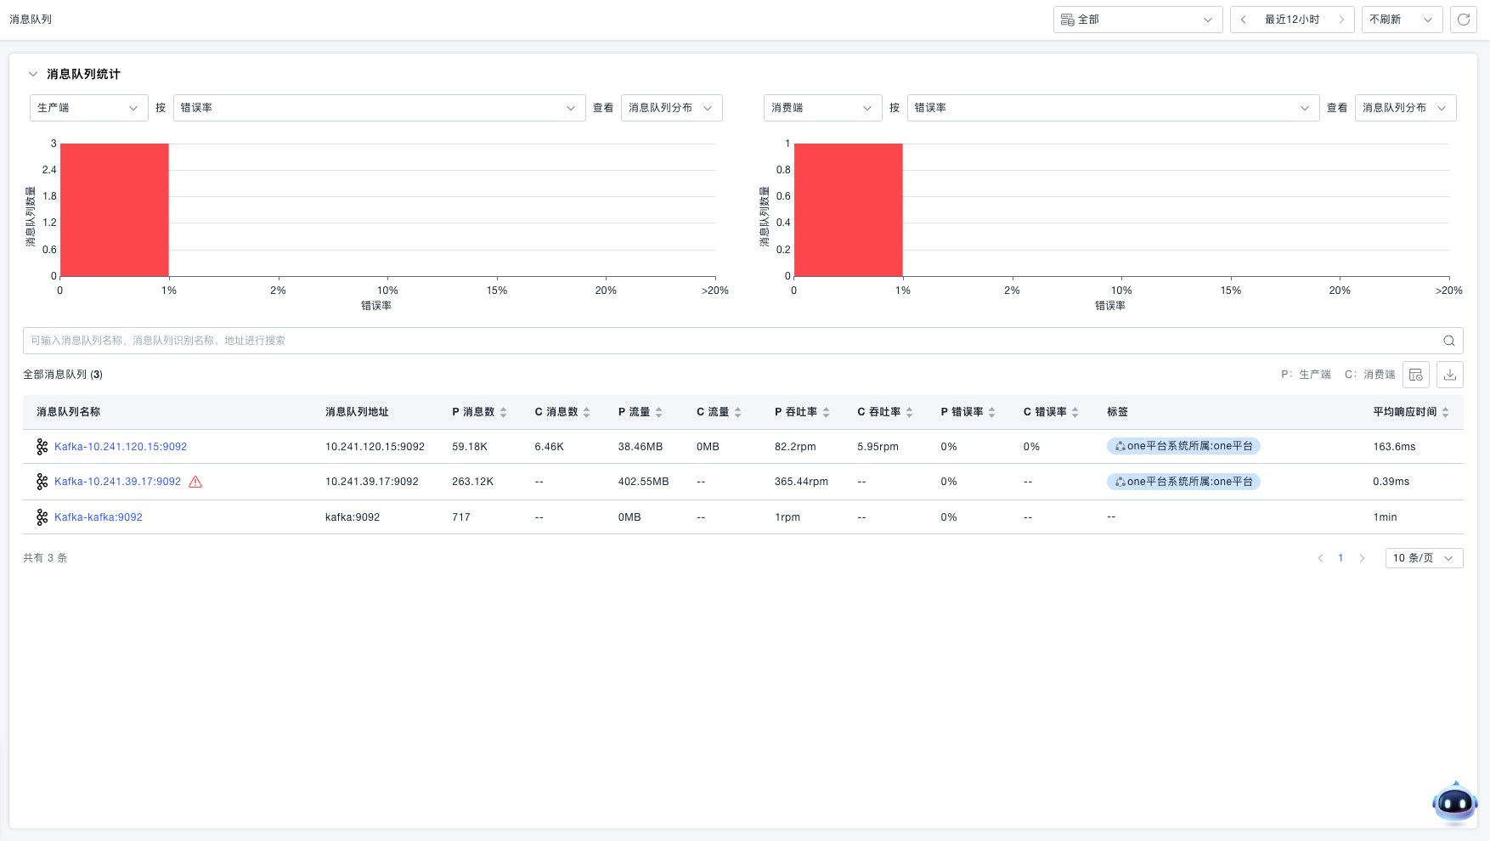Click the download export icon above table
Viewport: 1490px width, 841px height.
click(1449, 375)
